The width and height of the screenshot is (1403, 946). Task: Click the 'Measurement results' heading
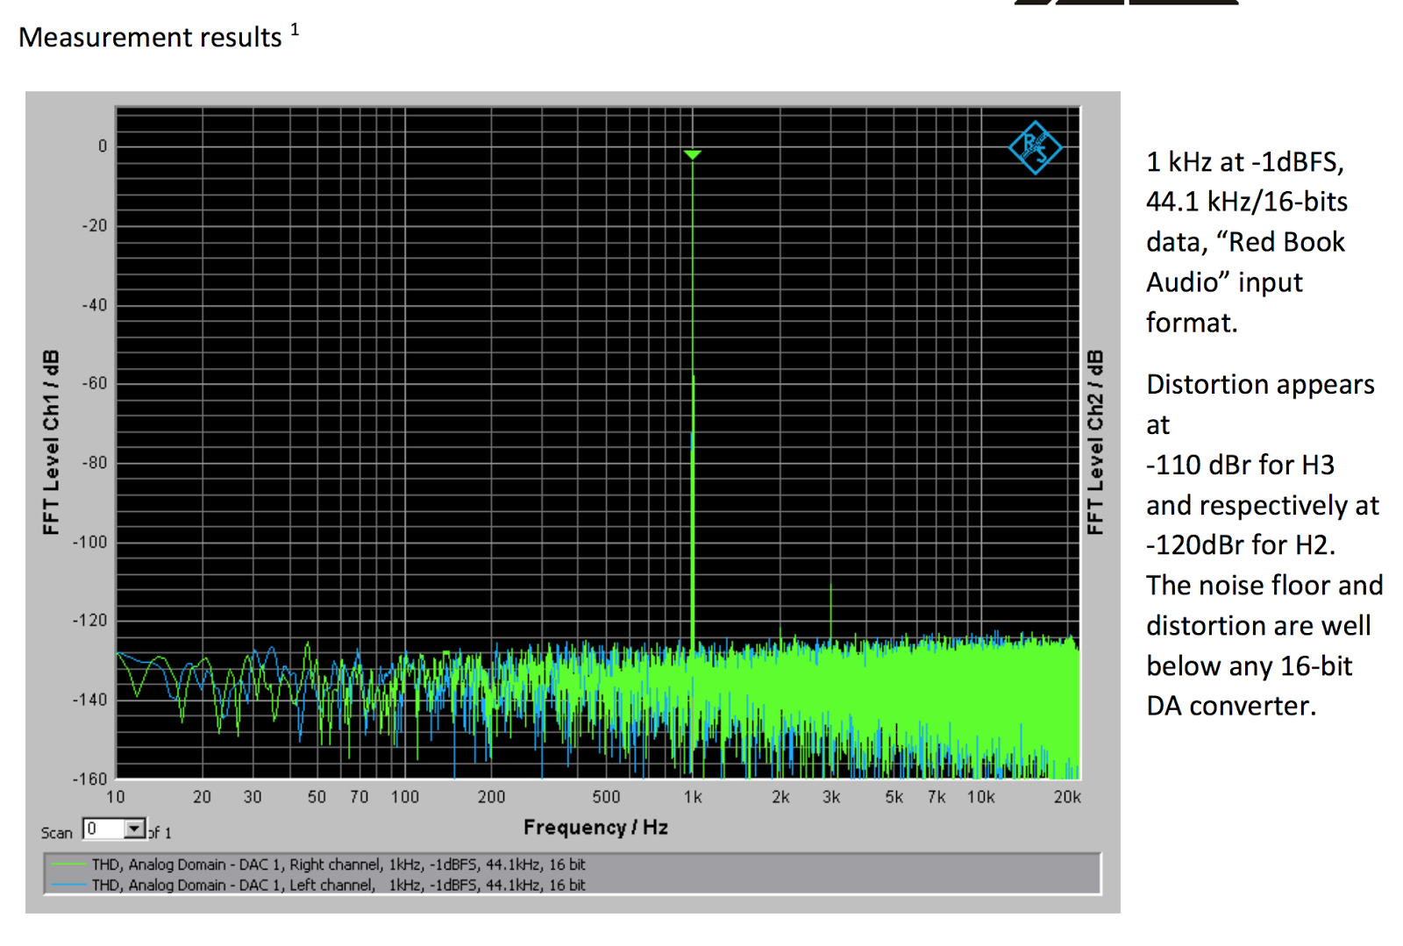pyautogui.click(x=150, y=38)
